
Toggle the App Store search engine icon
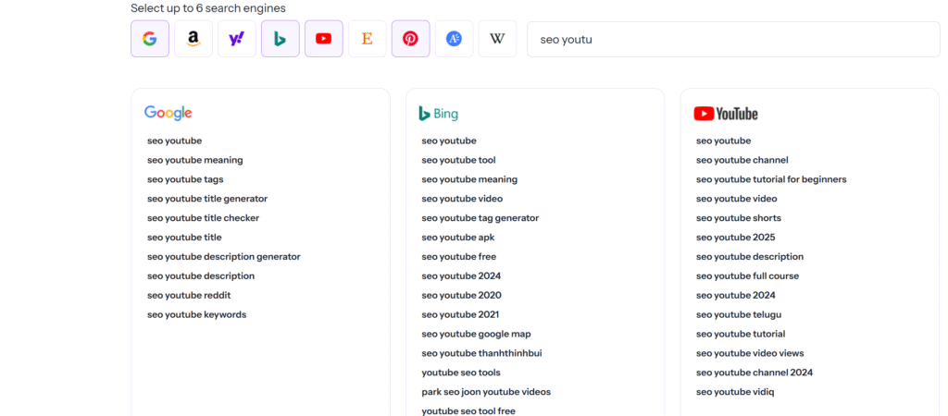click(454, 39)
